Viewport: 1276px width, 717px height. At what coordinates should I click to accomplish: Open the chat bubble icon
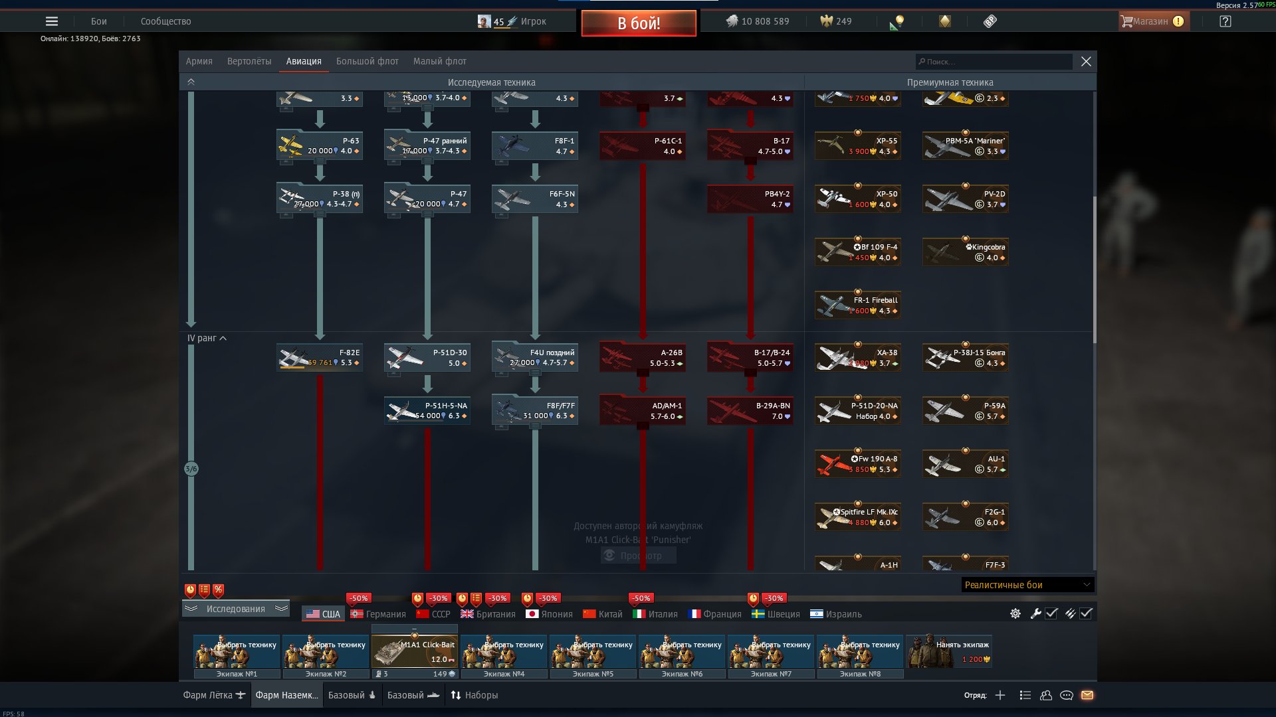pyautogui.click(x=1067, y=695)
